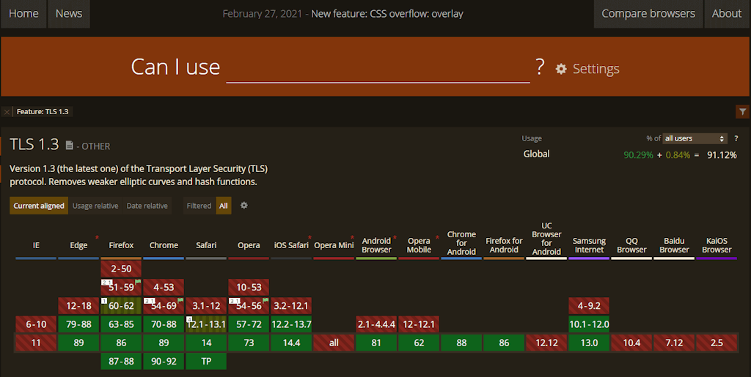
Task: Go to the Home page
Action: tap(23, 14)
